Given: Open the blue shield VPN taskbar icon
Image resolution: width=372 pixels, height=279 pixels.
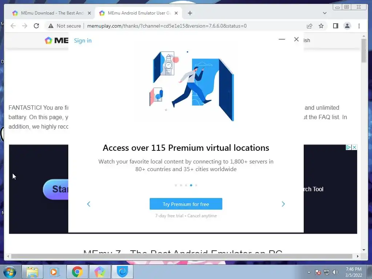Looking at the screenshot, I should [x=122, y=272].
